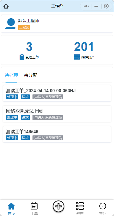This screenshot has height=216, width=114.
Task: Click 请求 tag on 测试工单146546 ticket
Action: pos(25,138)
